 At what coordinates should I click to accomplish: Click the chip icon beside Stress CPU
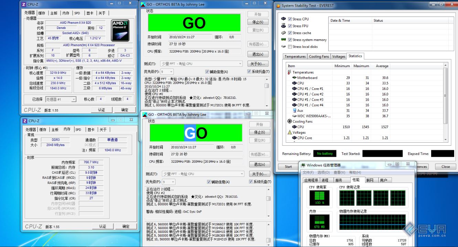pos(284,19)
